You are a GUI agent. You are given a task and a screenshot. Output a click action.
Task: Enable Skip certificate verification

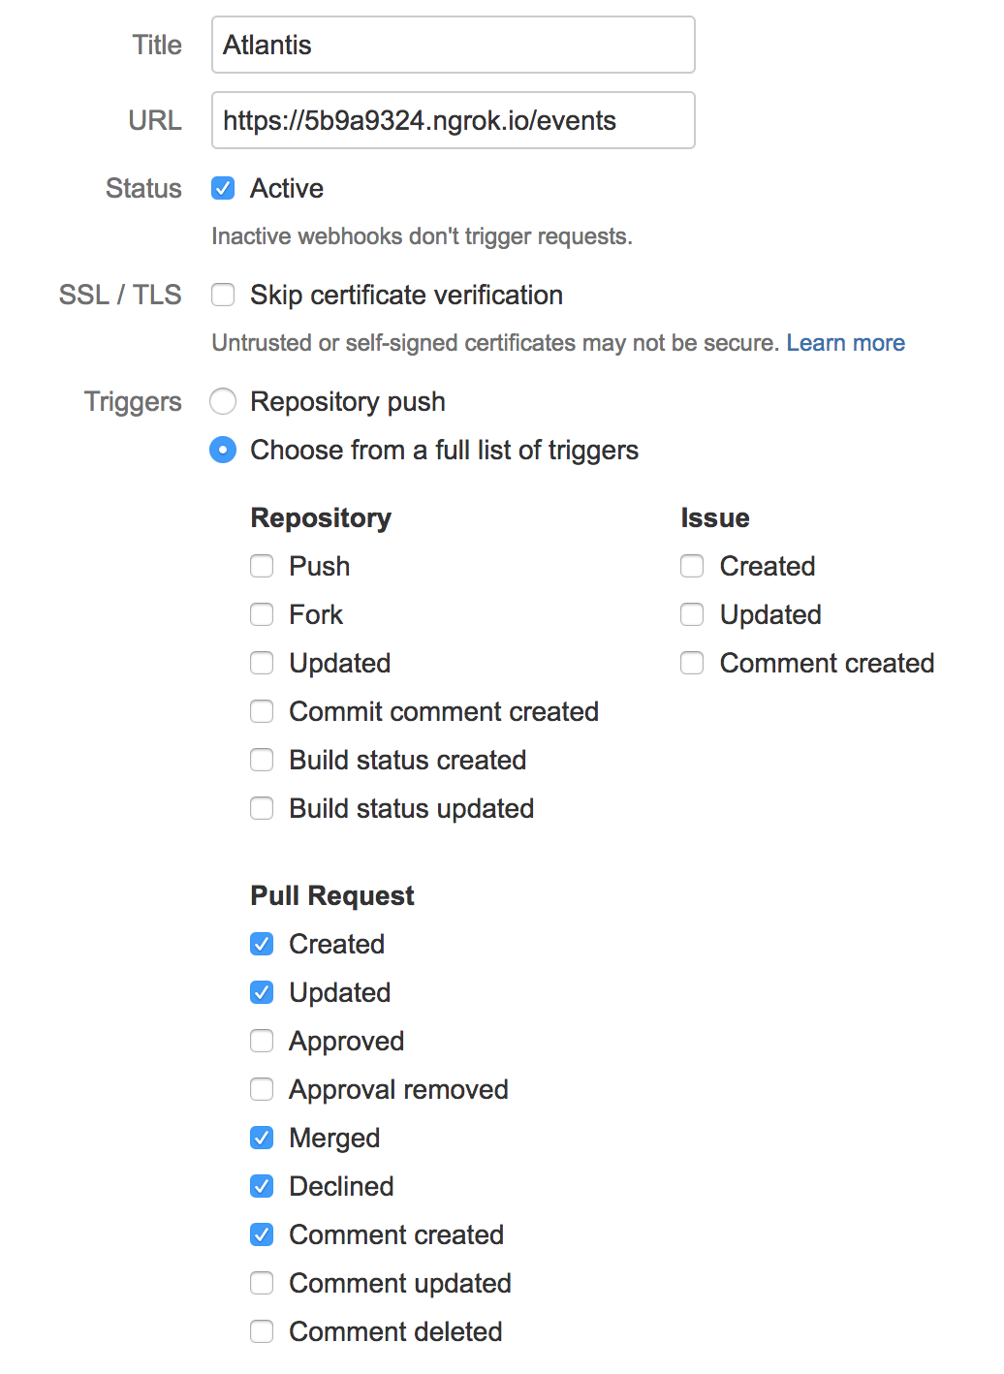(223, 295)
